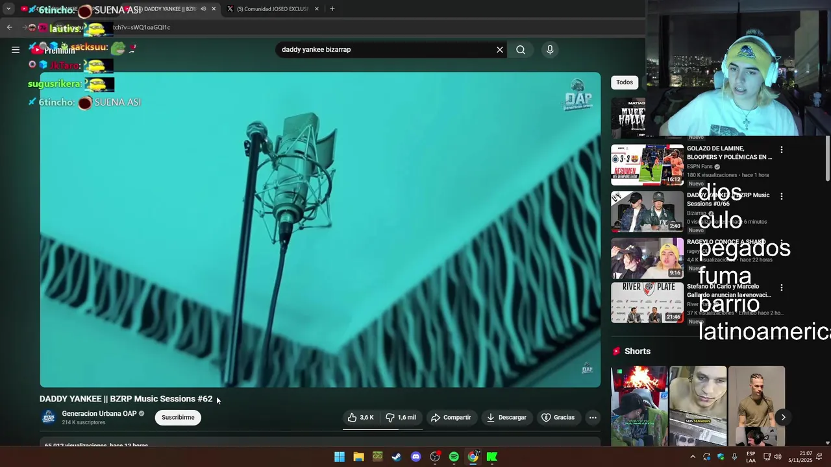
Task: Open Discord from the taskbar
Action: (416, 457)
